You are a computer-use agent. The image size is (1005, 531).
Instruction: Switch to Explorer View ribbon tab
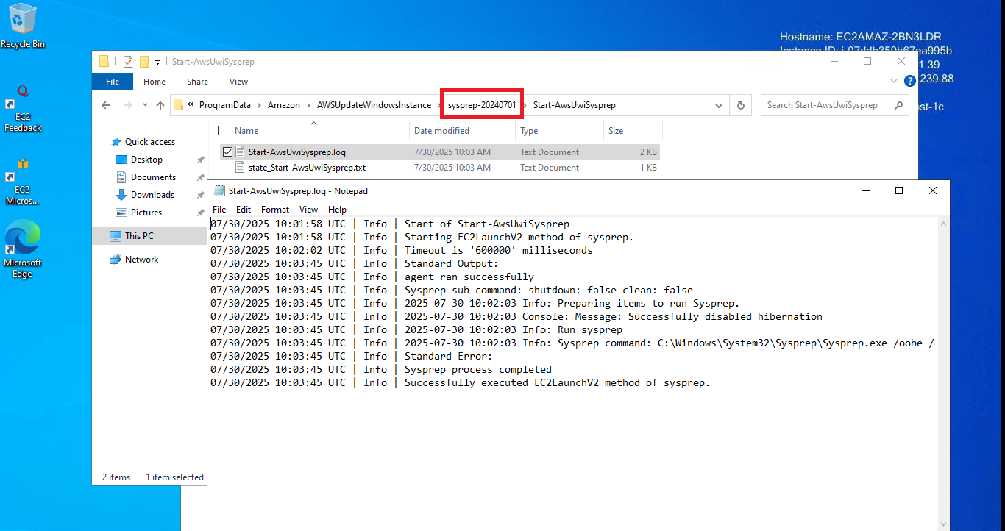(x=238, y=82)
